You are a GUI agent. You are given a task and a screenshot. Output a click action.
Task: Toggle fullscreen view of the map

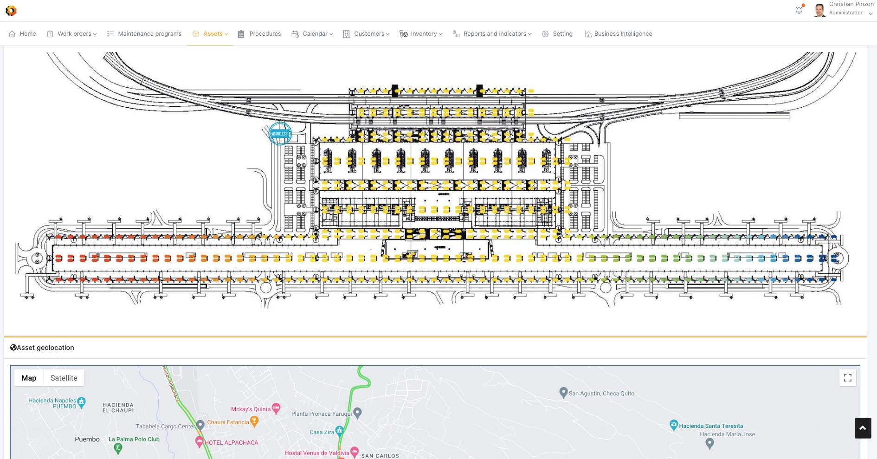coord(848,378)
